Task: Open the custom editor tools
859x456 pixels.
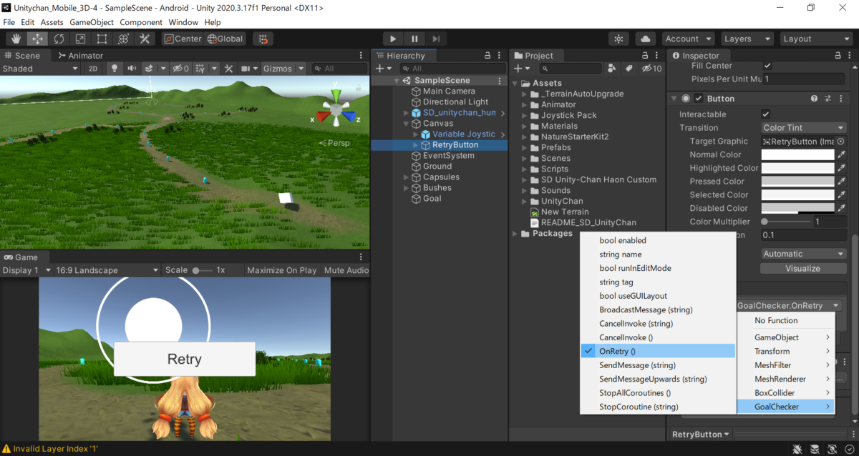Action: point(145,39)
